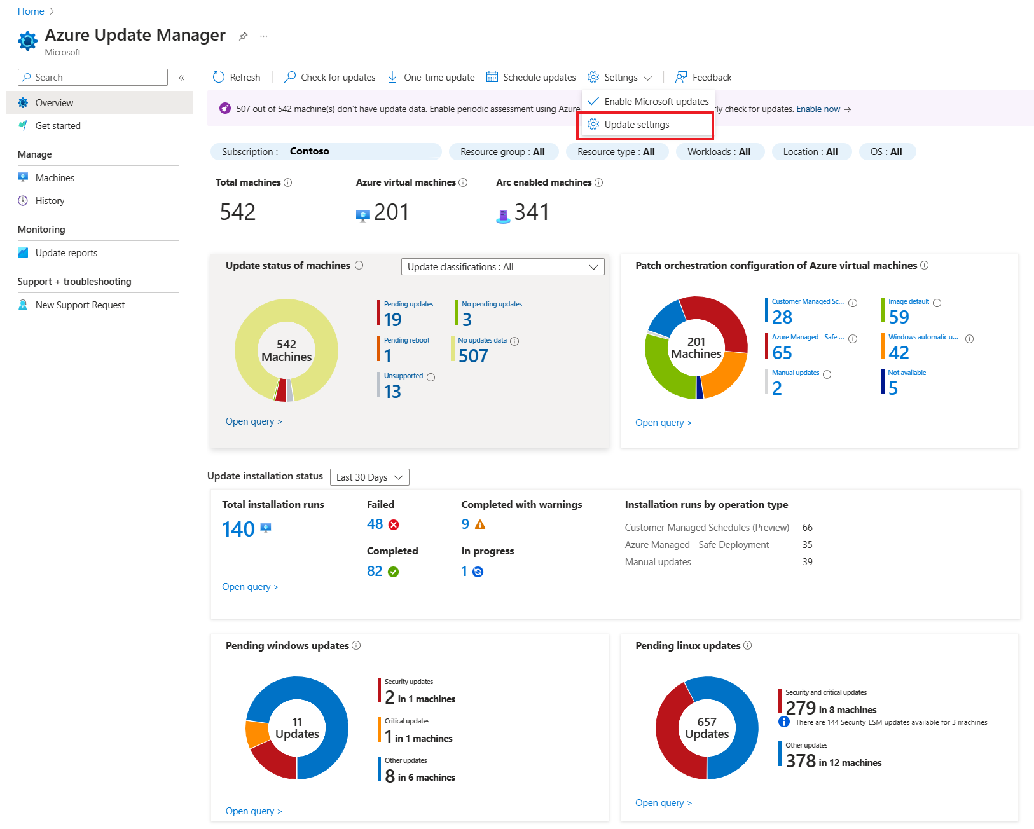Open query under Update installation status
The height and width of the screenshot is (829, 1034).
click(250, 587)
